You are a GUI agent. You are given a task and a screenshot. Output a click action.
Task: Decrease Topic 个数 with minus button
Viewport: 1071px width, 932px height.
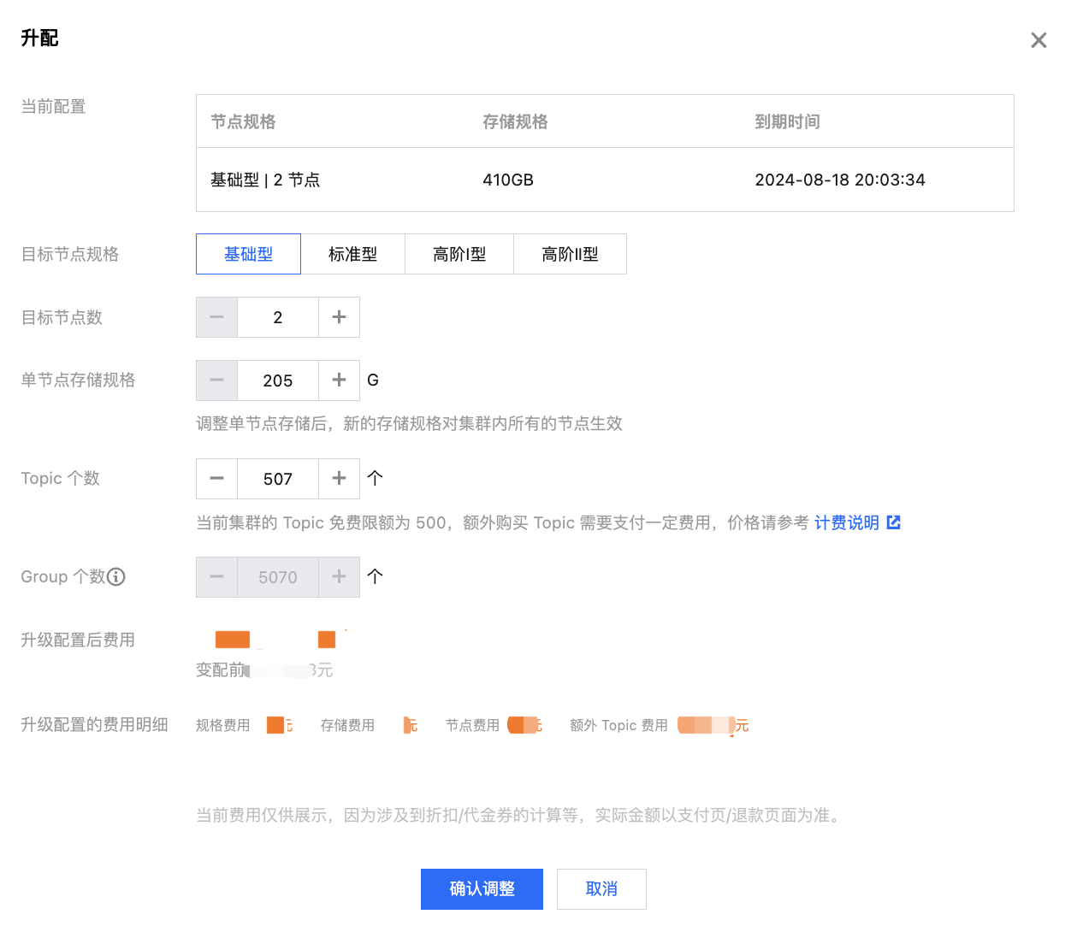coord(216,479)
